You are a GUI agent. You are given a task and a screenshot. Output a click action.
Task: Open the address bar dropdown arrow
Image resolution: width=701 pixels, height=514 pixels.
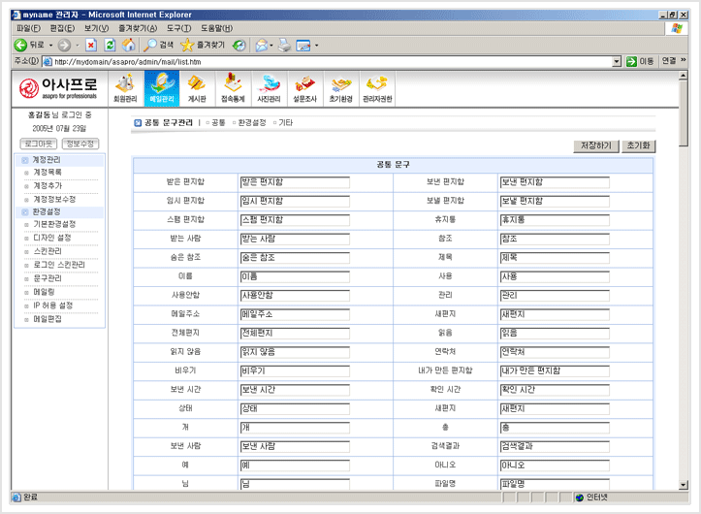(x=617, y=61)
